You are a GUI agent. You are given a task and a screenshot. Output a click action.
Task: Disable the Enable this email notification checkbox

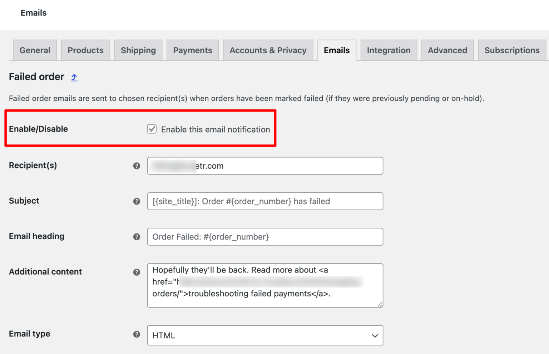[152, 129]
